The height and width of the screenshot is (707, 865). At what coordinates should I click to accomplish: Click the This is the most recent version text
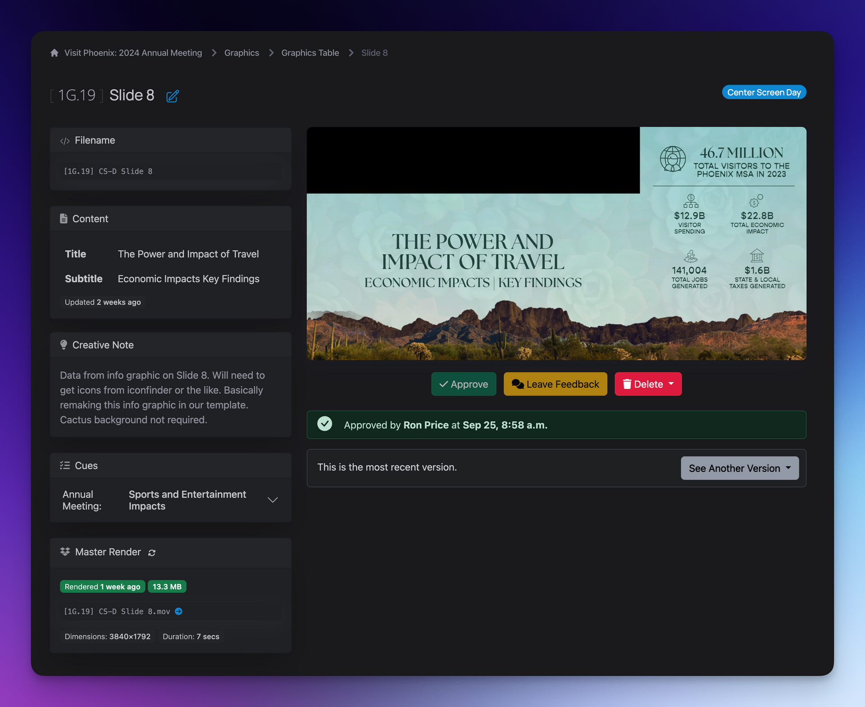(x=387, y=467)
